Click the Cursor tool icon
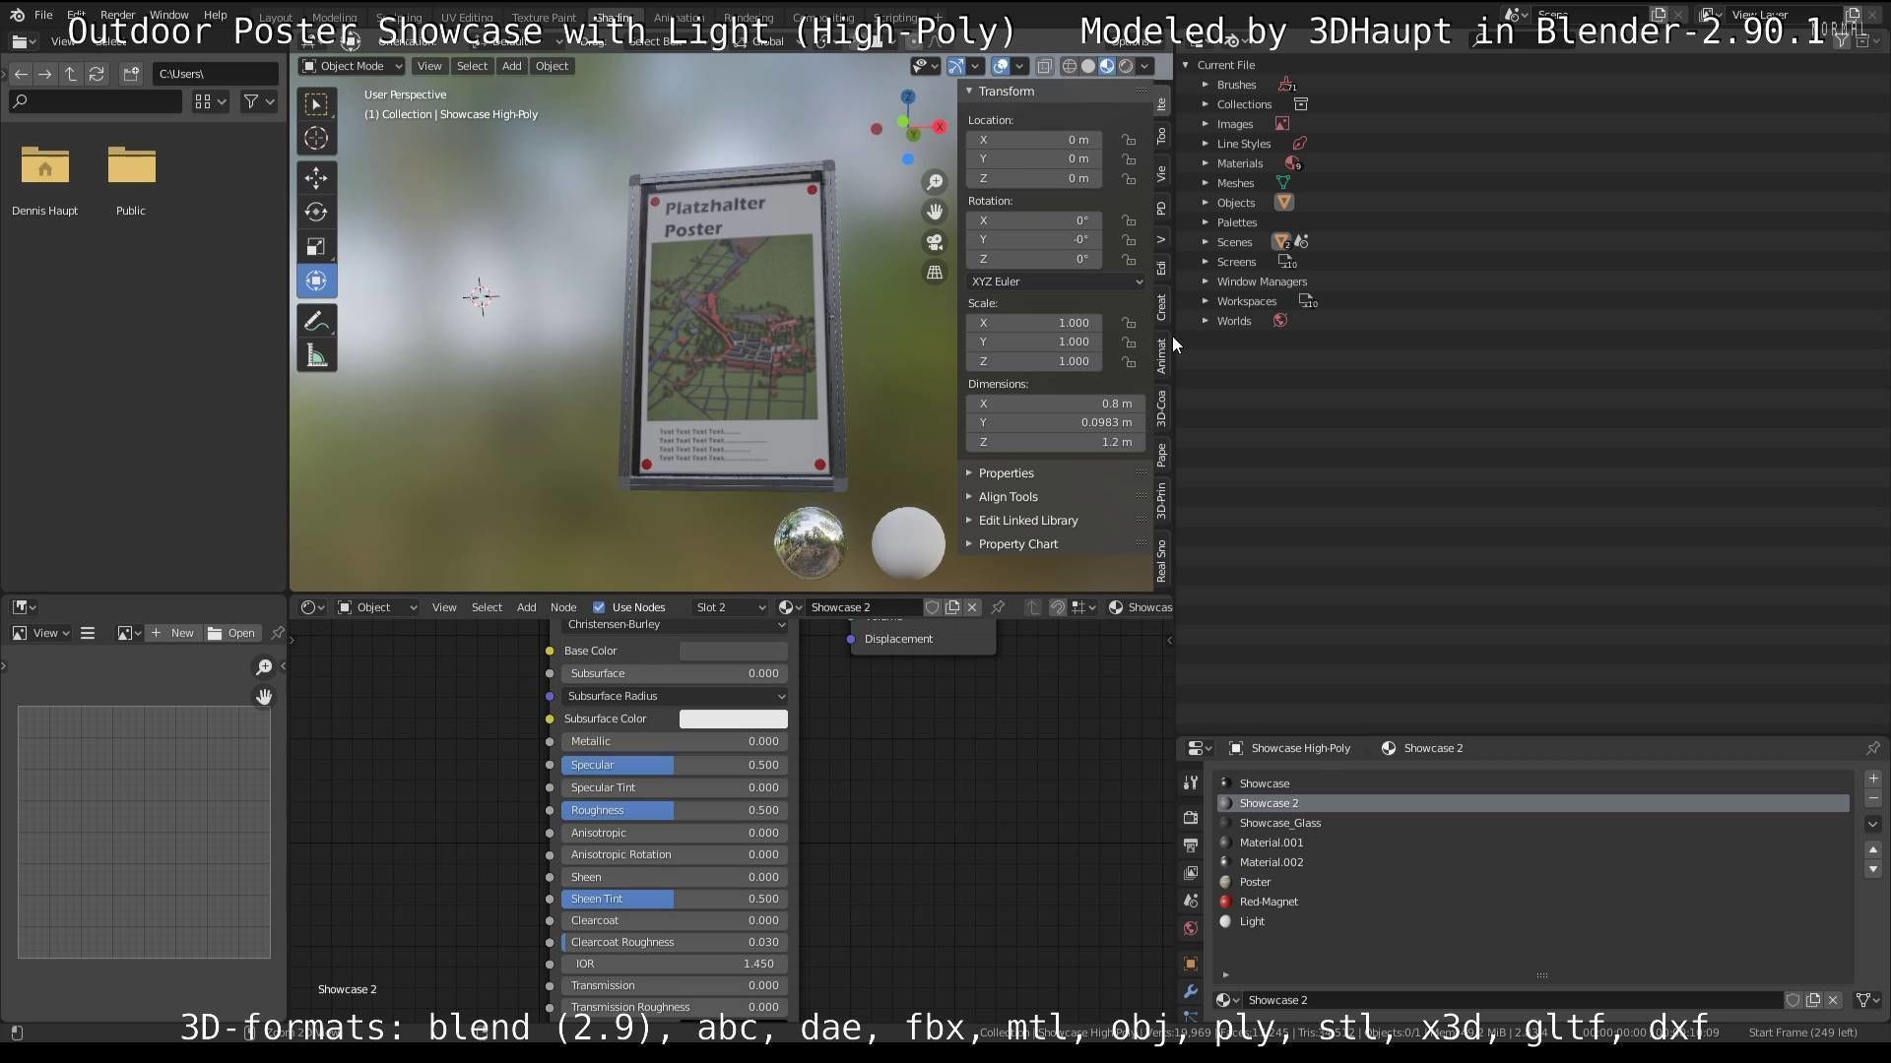The image size is (1891, 1063). [316, 138]
